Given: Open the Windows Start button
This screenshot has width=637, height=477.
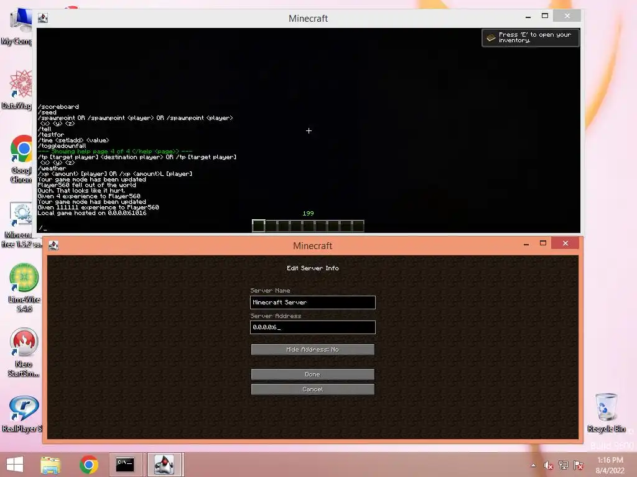Looking at the screenshot, I should (15, 464).
